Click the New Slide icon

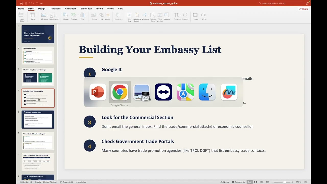click(21, 15)
